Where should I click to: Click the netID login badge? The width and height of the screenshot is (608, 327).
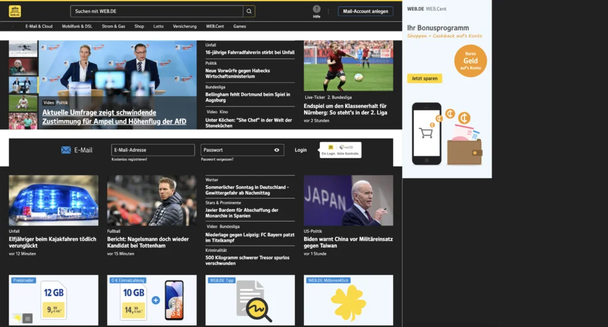(340, 150)
